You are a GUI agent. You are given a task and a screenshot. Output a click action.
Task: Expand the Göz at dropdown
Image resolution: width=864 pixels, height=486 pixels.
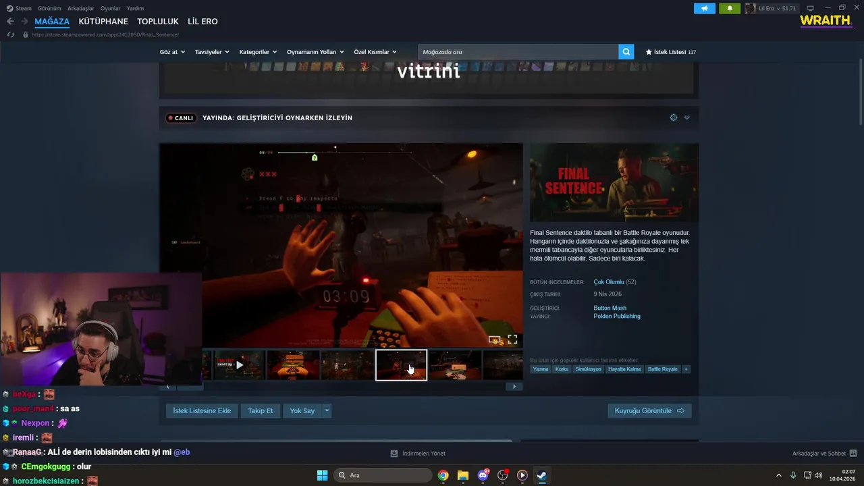click(x=172, y=52)
